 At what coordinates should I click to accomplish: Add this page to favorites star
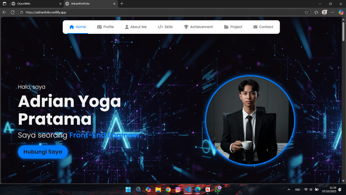[306, 13]
